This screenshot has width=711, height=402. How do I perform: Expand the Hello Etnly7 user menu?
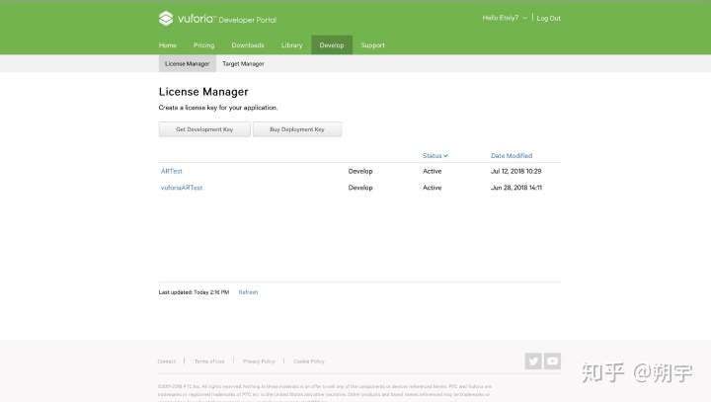click(505, 18)
